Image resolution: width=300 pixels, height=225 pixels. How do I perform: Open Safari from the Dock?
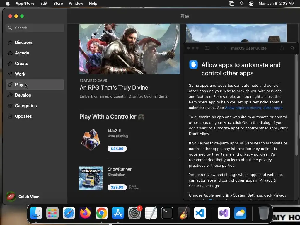[69, 213]
